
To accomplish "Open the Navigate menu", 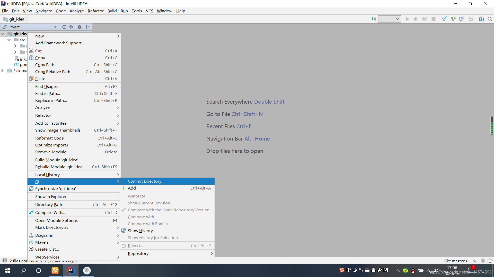I will click(44, 11).
